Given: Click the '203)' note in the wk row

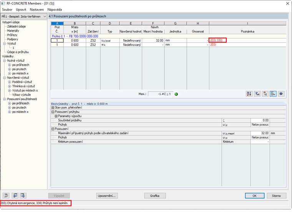Looking at the screenshot, I should click(x=213, y=45).
